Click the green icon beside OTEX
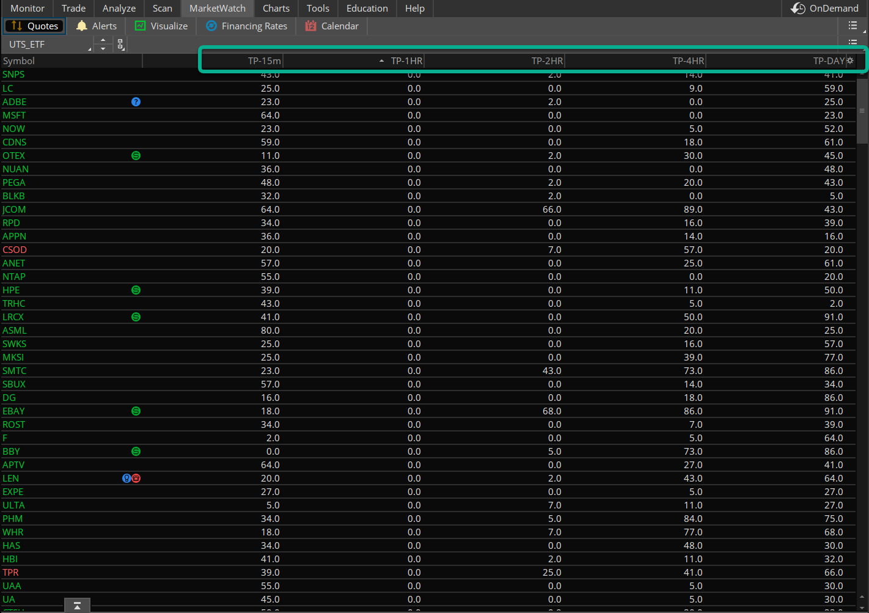Viewport: 869px width, 613px height. pos(136,156)
